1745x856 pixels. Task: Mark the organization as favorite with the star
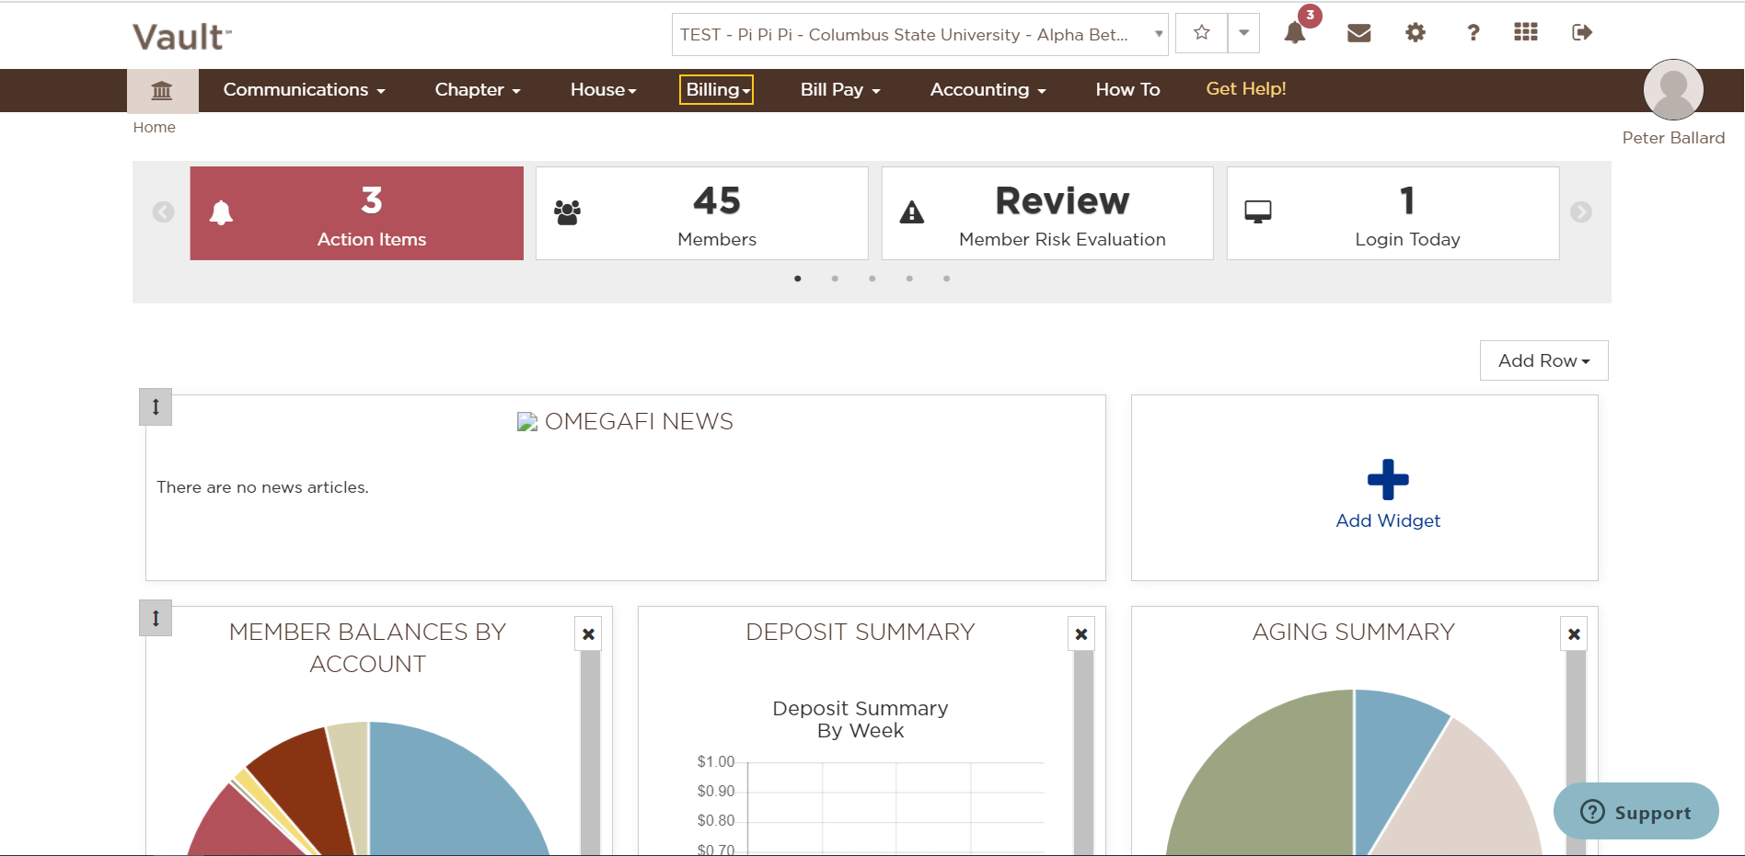[x=1201, y=33]
